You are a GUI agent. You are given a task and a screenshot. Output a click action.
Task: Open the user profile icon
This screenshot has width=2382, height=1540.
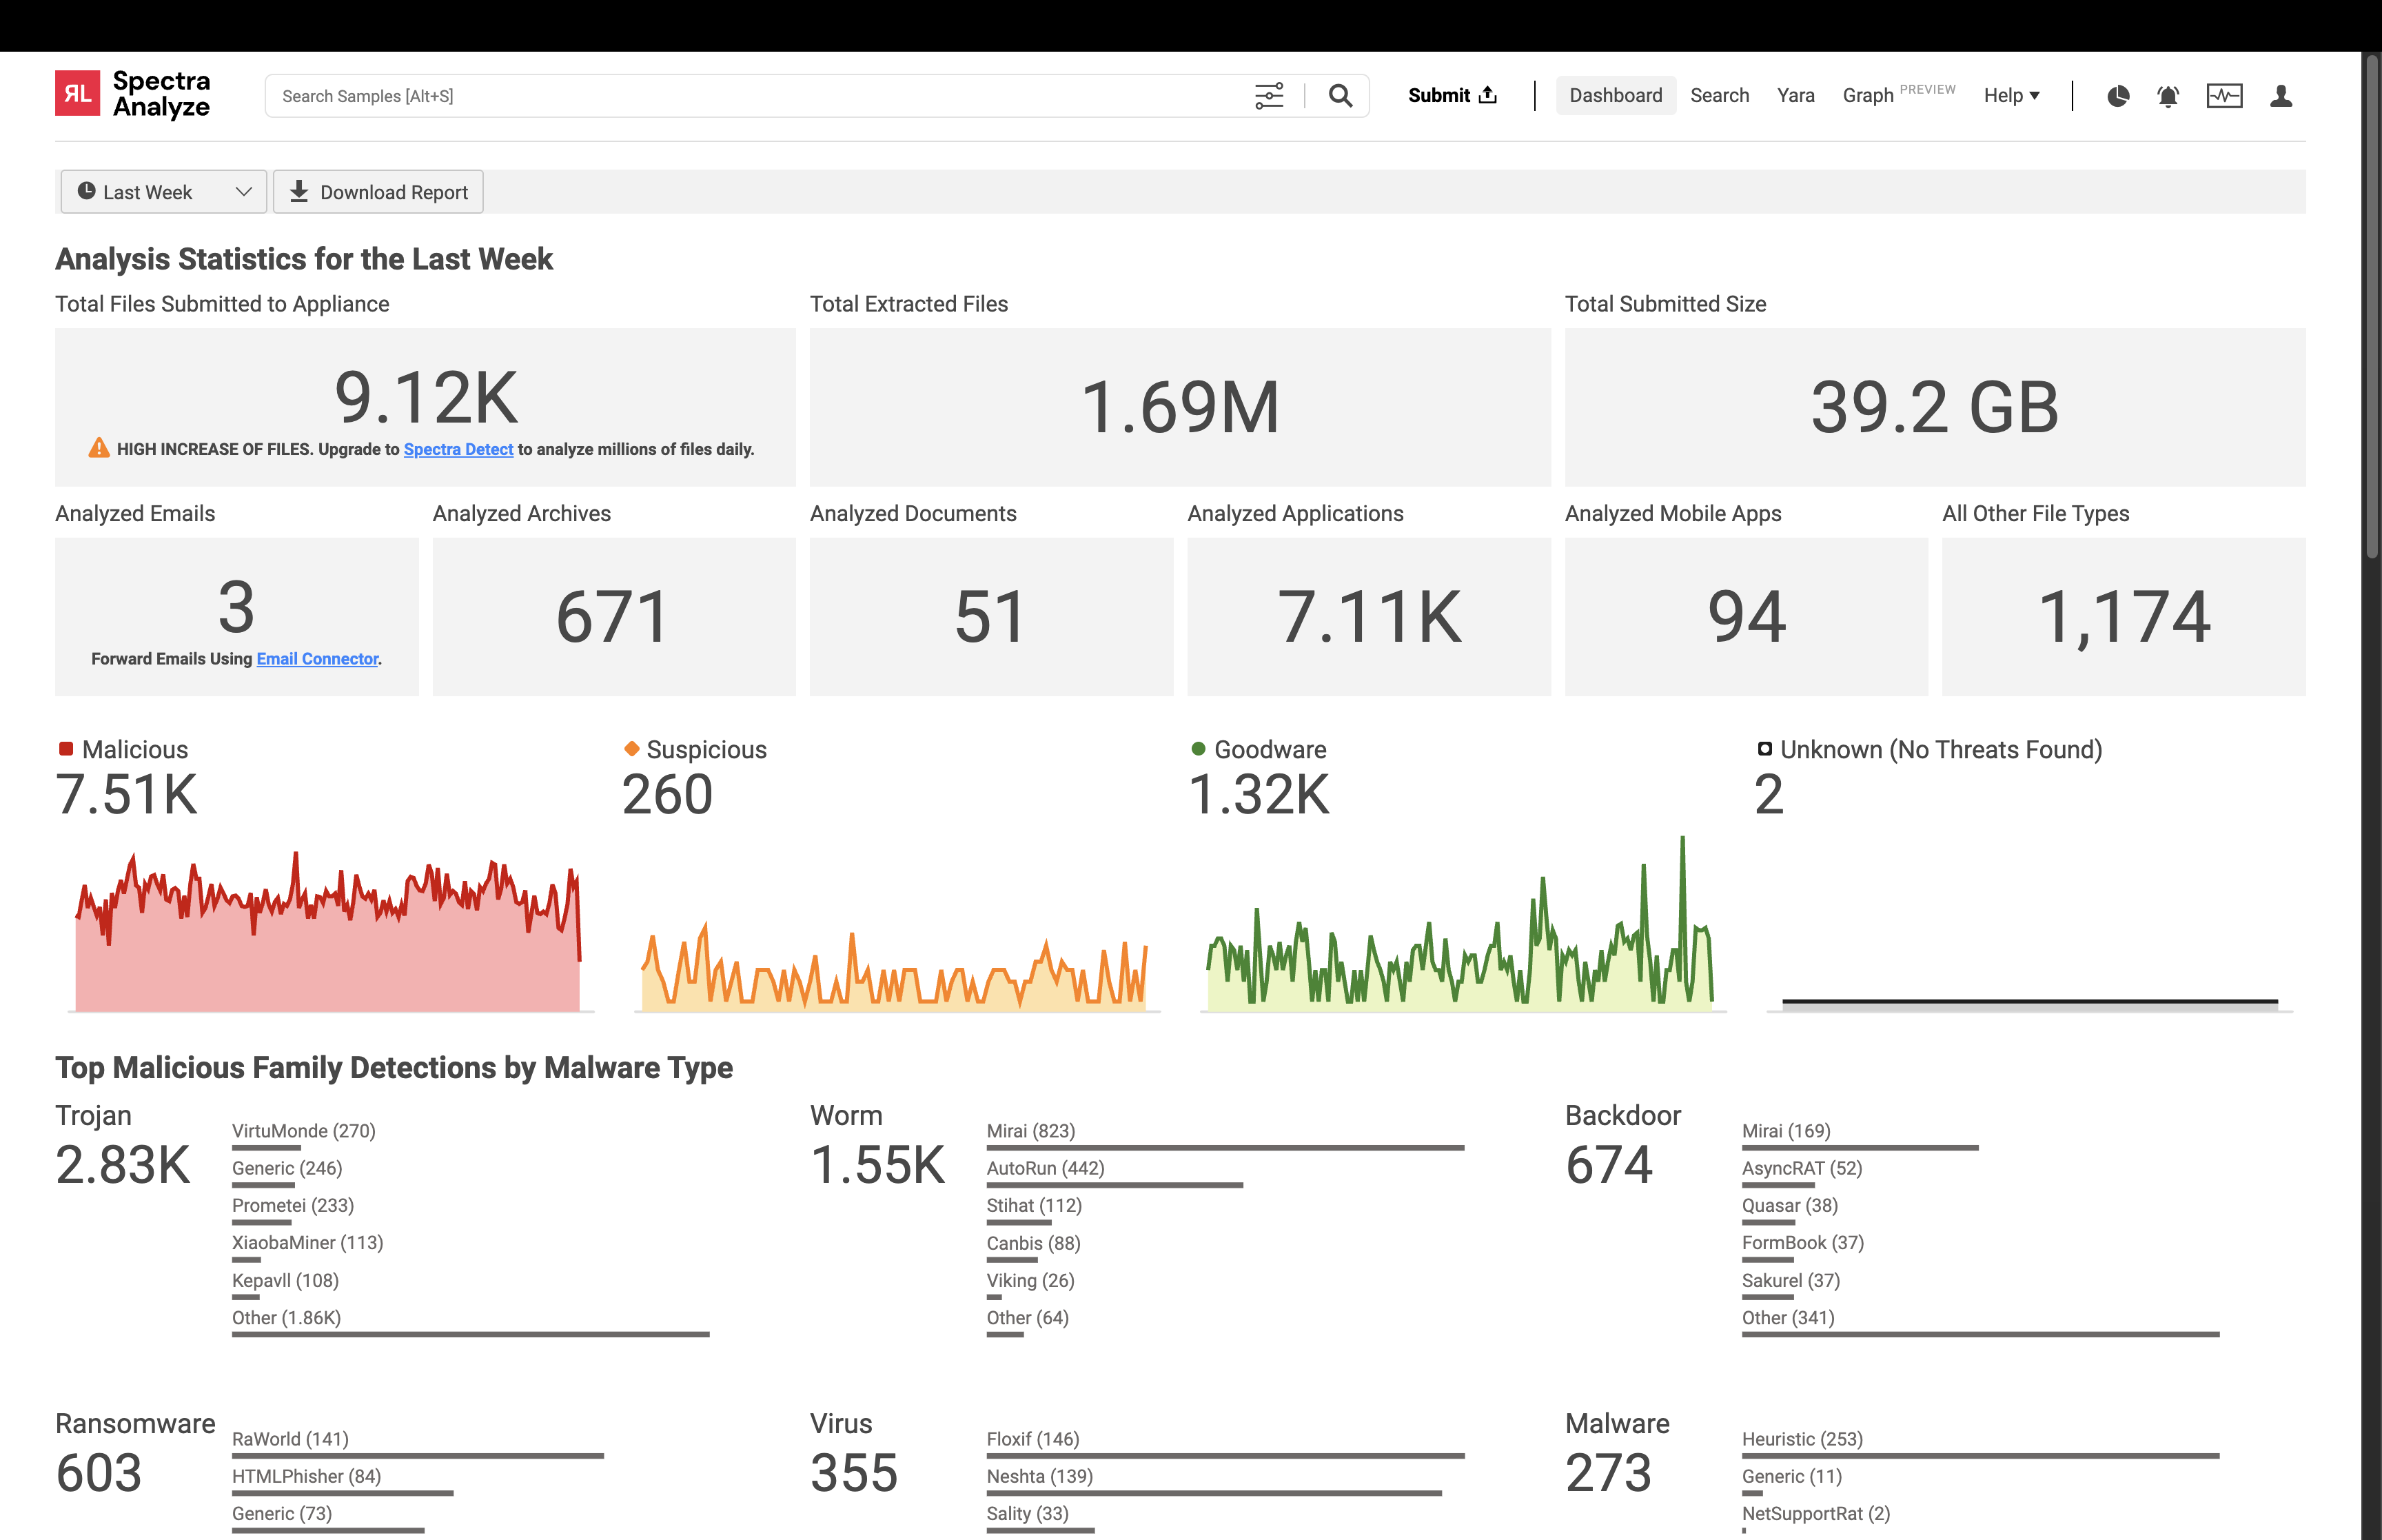click(2280, 96)
